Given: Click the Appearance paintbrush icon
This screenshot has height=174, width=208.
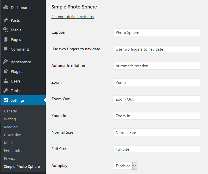Looking at the screenshot, I should click(6, 62).
